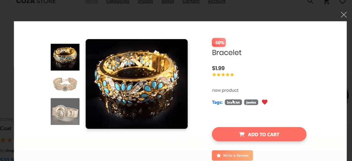Open the Account menu item
352x161 pixels.
pyautogui.click(x=217, y=2)
